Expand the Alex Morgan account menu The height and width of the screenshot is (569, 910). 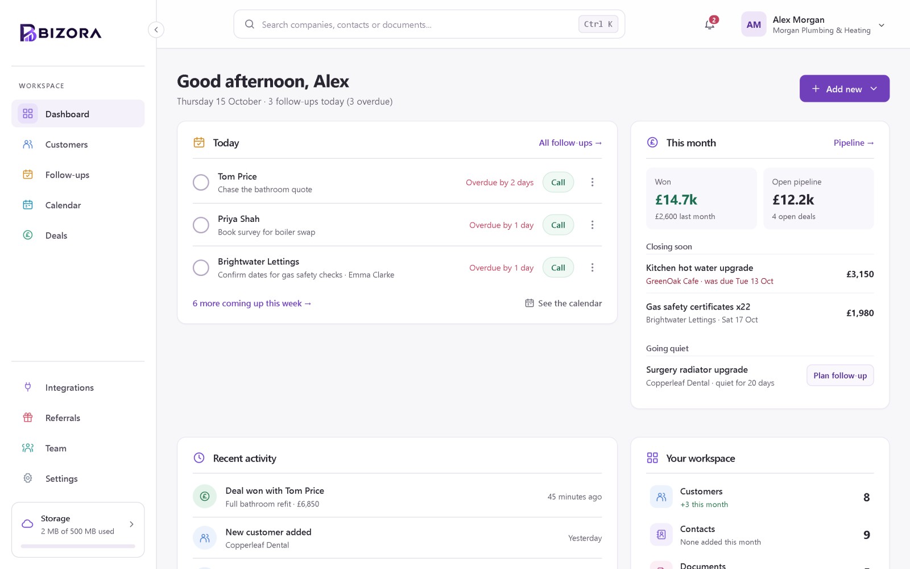(x=882, y=25)
